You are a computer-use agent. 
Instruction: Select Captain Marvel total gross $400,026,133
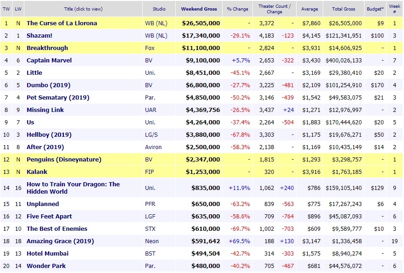click(344, 60)
